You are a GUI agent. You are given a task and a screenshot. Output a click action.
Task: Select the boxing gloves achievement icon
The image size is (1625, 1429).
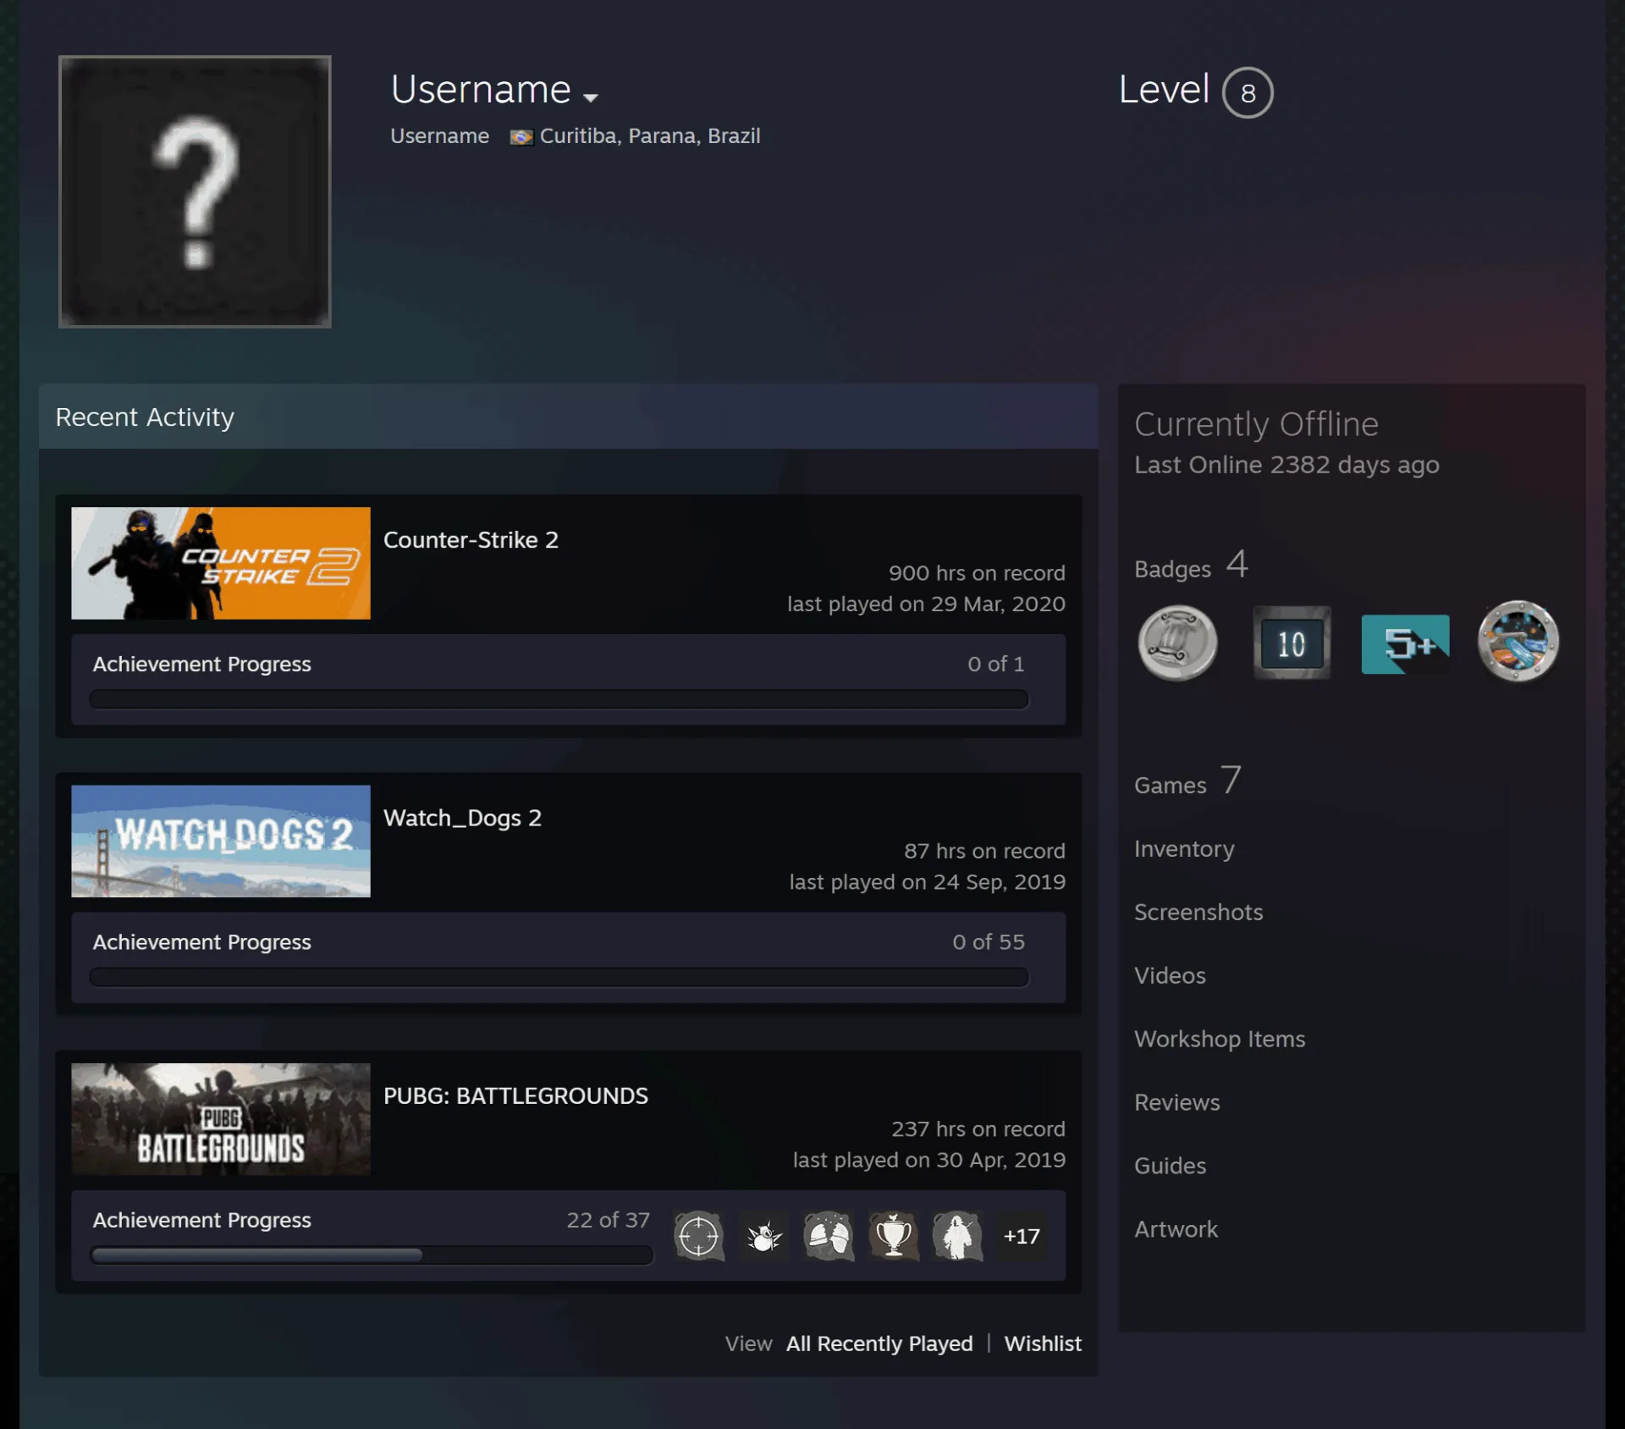click(829, 1236)
